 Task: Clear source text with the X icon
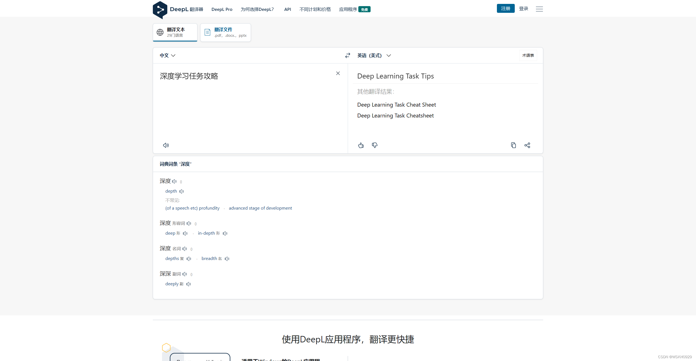[338, 73]
